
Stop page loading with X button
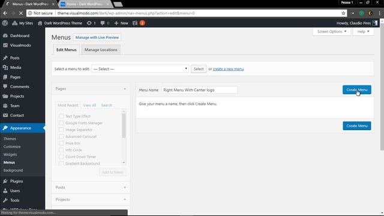[x=21, y=13]
